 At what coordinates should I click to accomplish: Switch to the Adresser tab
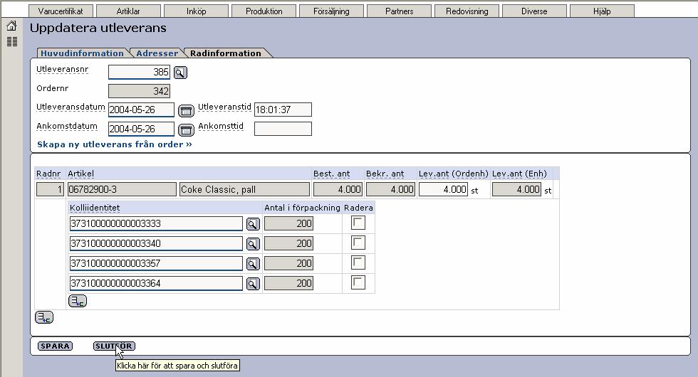(x=157, y=53)
